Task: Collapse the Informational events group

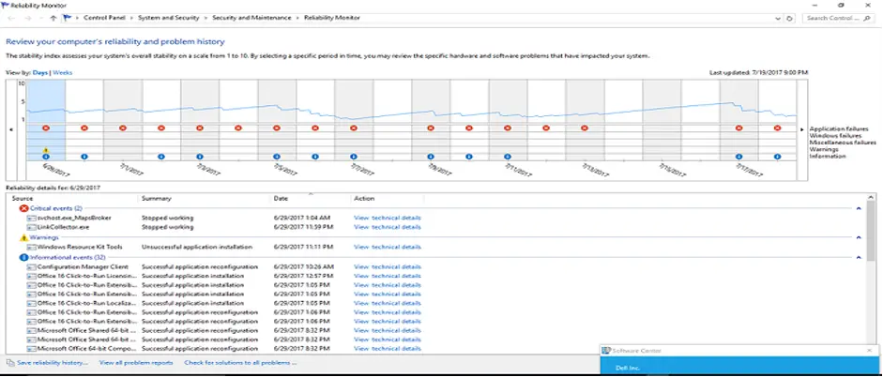Action: click(x=858, y=257)
